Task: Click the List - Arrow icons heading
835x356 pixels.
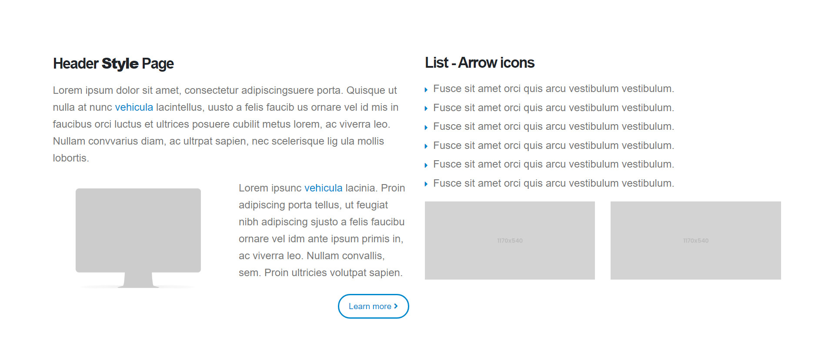Action: coord(479,63)
